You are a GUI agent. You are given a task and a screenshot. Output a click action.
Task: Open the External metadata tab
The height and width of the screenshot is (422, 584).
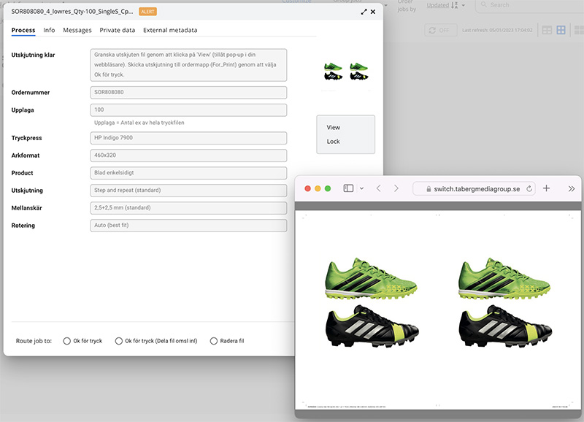pyautogui.click(x=170, y=30)
